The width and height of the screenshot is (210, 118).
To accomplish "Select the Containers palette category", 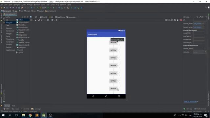I will (x=10, y=31).
